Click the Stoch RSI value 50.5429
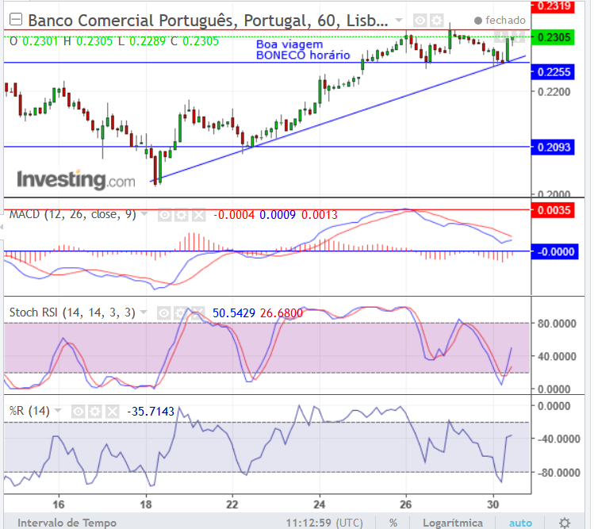594x529 pixels. click(x=234, y=313)
